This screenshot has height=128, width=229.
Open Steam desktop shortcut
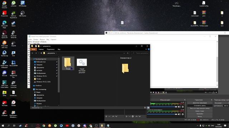[14, 24]
